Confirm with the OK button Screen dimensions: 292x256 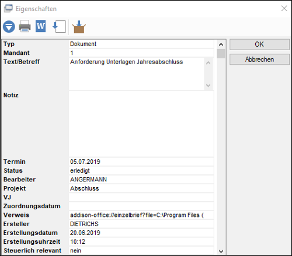[x=259, y=44]
